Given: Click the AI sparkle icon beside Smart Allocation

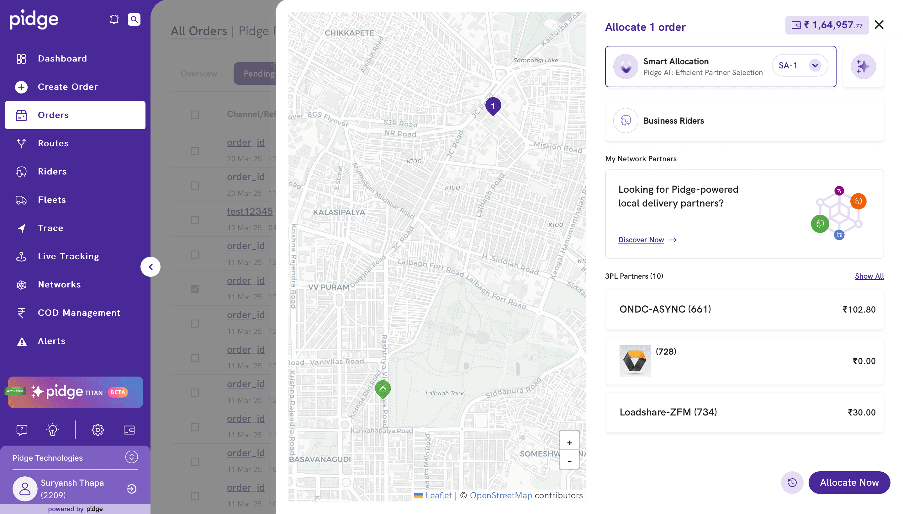Looking at the screenshot, I should tap(863, 67).
